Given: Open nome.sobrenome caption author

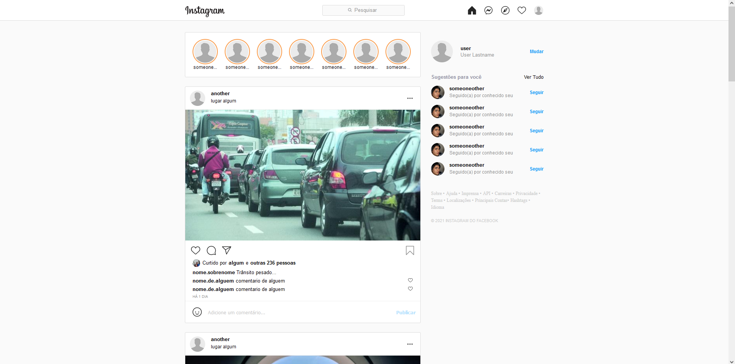Looking at the screenshot, I should [214, 273].
